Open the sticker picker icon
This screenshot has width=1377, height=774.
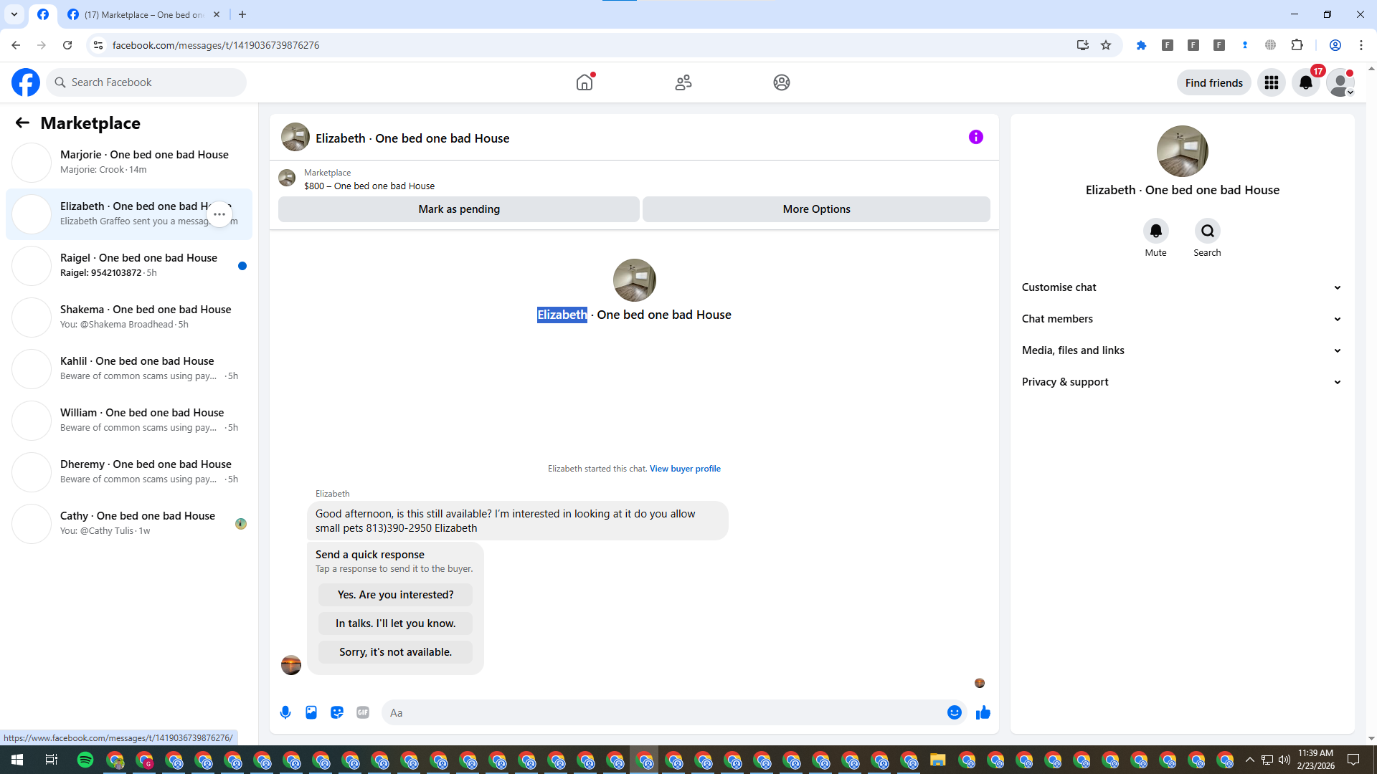tap(337, 712)
